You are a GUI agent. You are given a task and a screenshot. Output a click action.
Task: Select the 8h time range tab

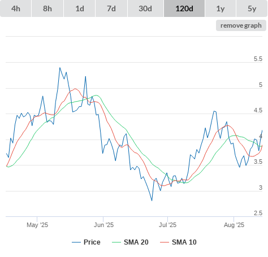pyautogui.click(x=47, y=8)
